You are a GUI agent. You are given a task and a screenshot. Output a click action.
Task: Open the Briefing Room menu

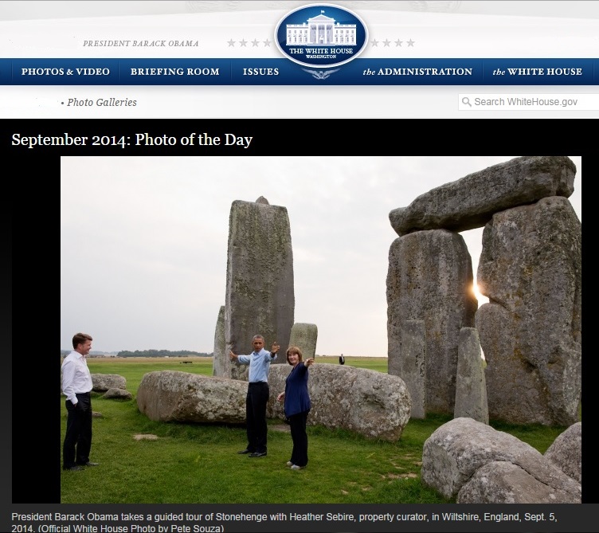coord(175,72)
